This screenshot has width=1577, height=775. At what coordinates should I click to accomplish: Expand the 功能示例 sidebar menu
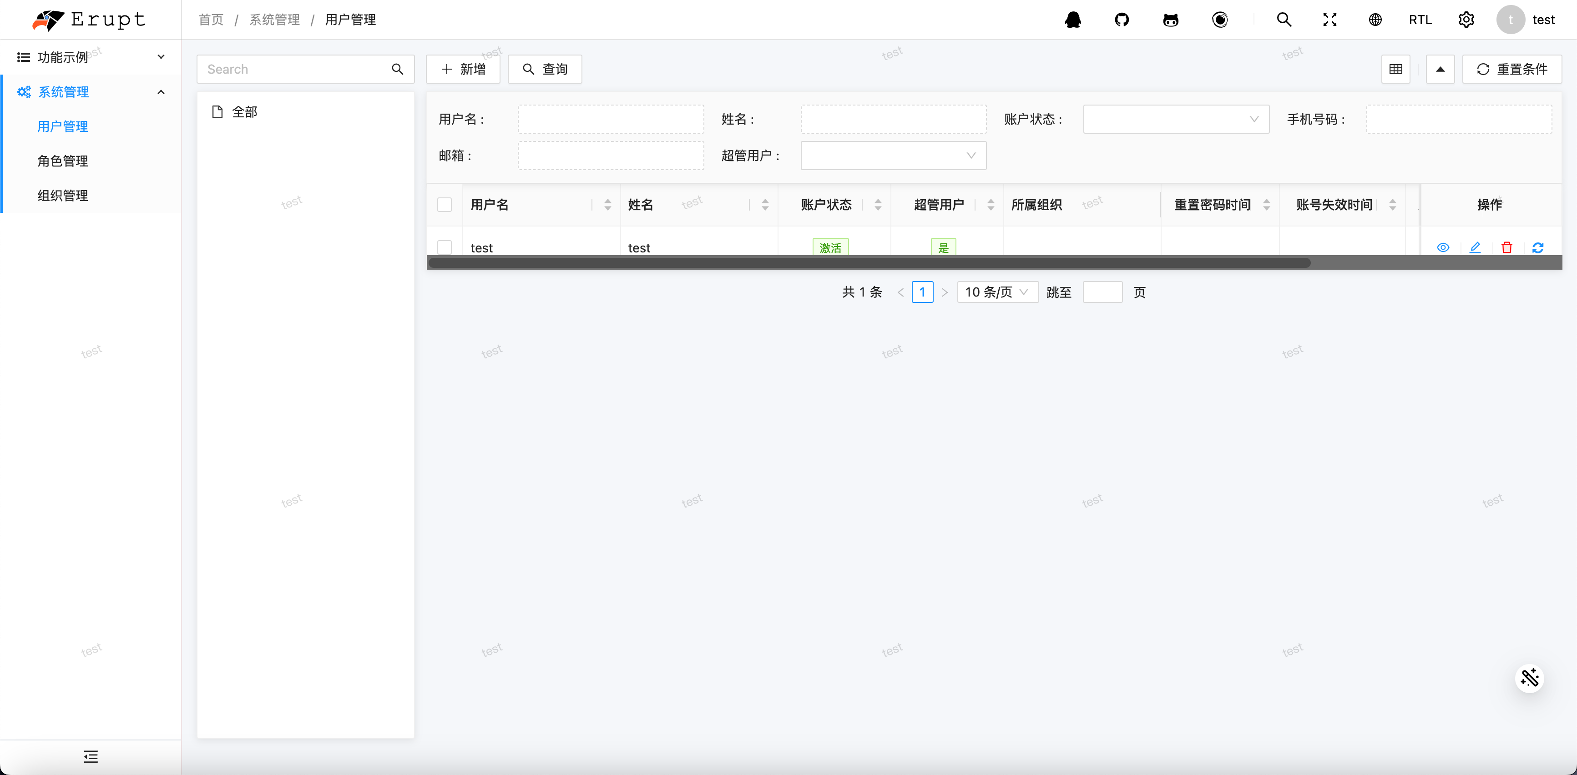[x=91, y=57]
